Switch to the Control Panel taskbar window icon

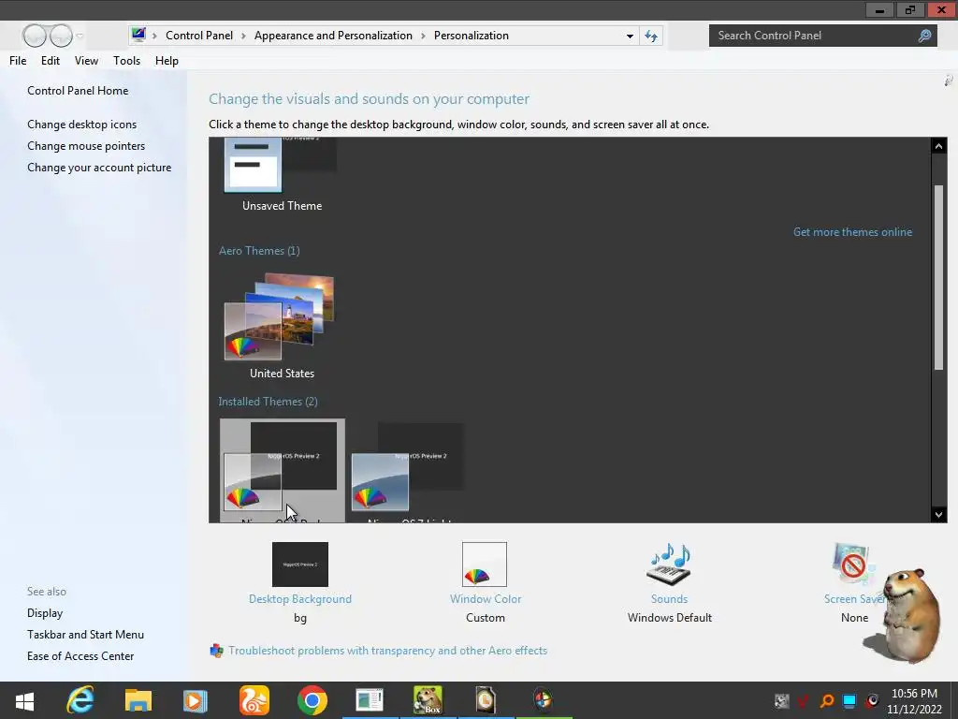pyautogui.click(x=370, y=700)
